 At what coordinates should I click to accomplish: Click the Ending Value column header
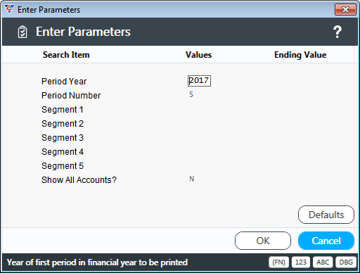[x=300, y=55]
